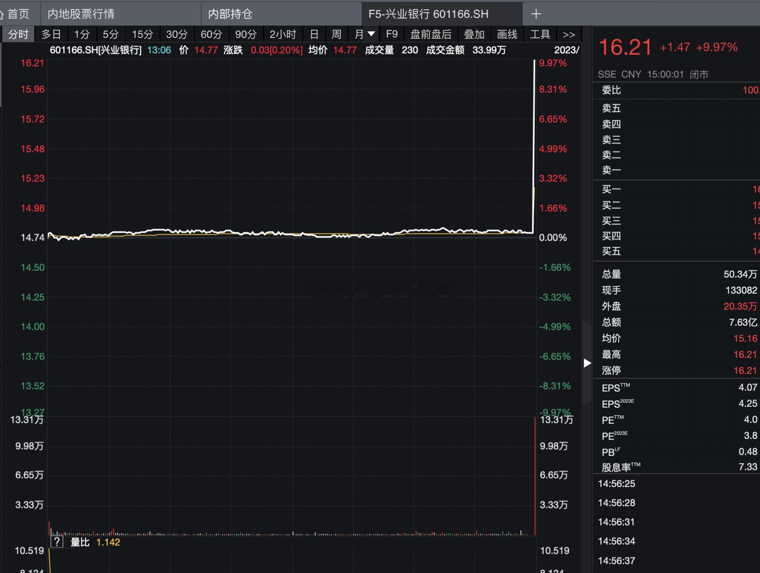Toggle 盘前盘后 pre/post-market view
The image size is (760, 573).
point(431,34)
